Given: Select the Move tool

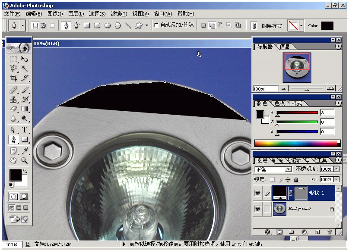Looking at the screenshot, I should (24, 59).
